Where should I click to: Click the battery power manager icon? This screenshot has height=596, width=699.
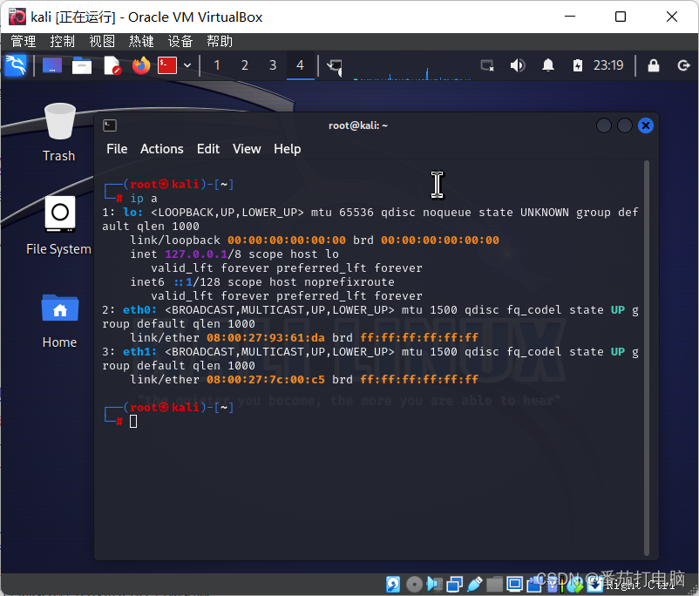[577, 65]
